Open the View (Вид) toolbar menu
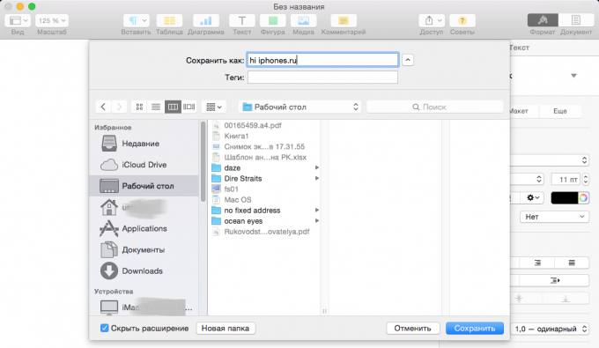599x348 pixels. 18,20
